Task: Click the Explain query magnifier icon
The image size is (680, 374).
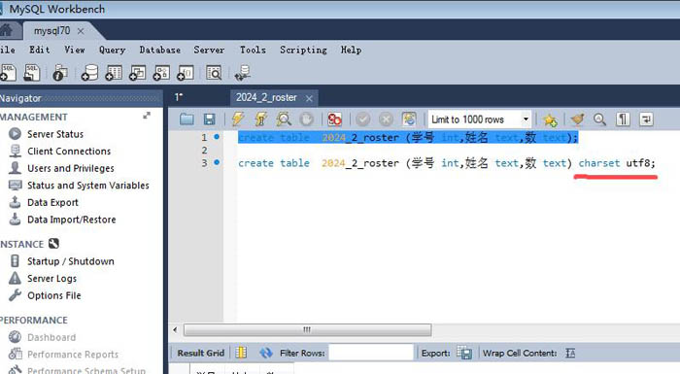Action: [x=284, y=119]
